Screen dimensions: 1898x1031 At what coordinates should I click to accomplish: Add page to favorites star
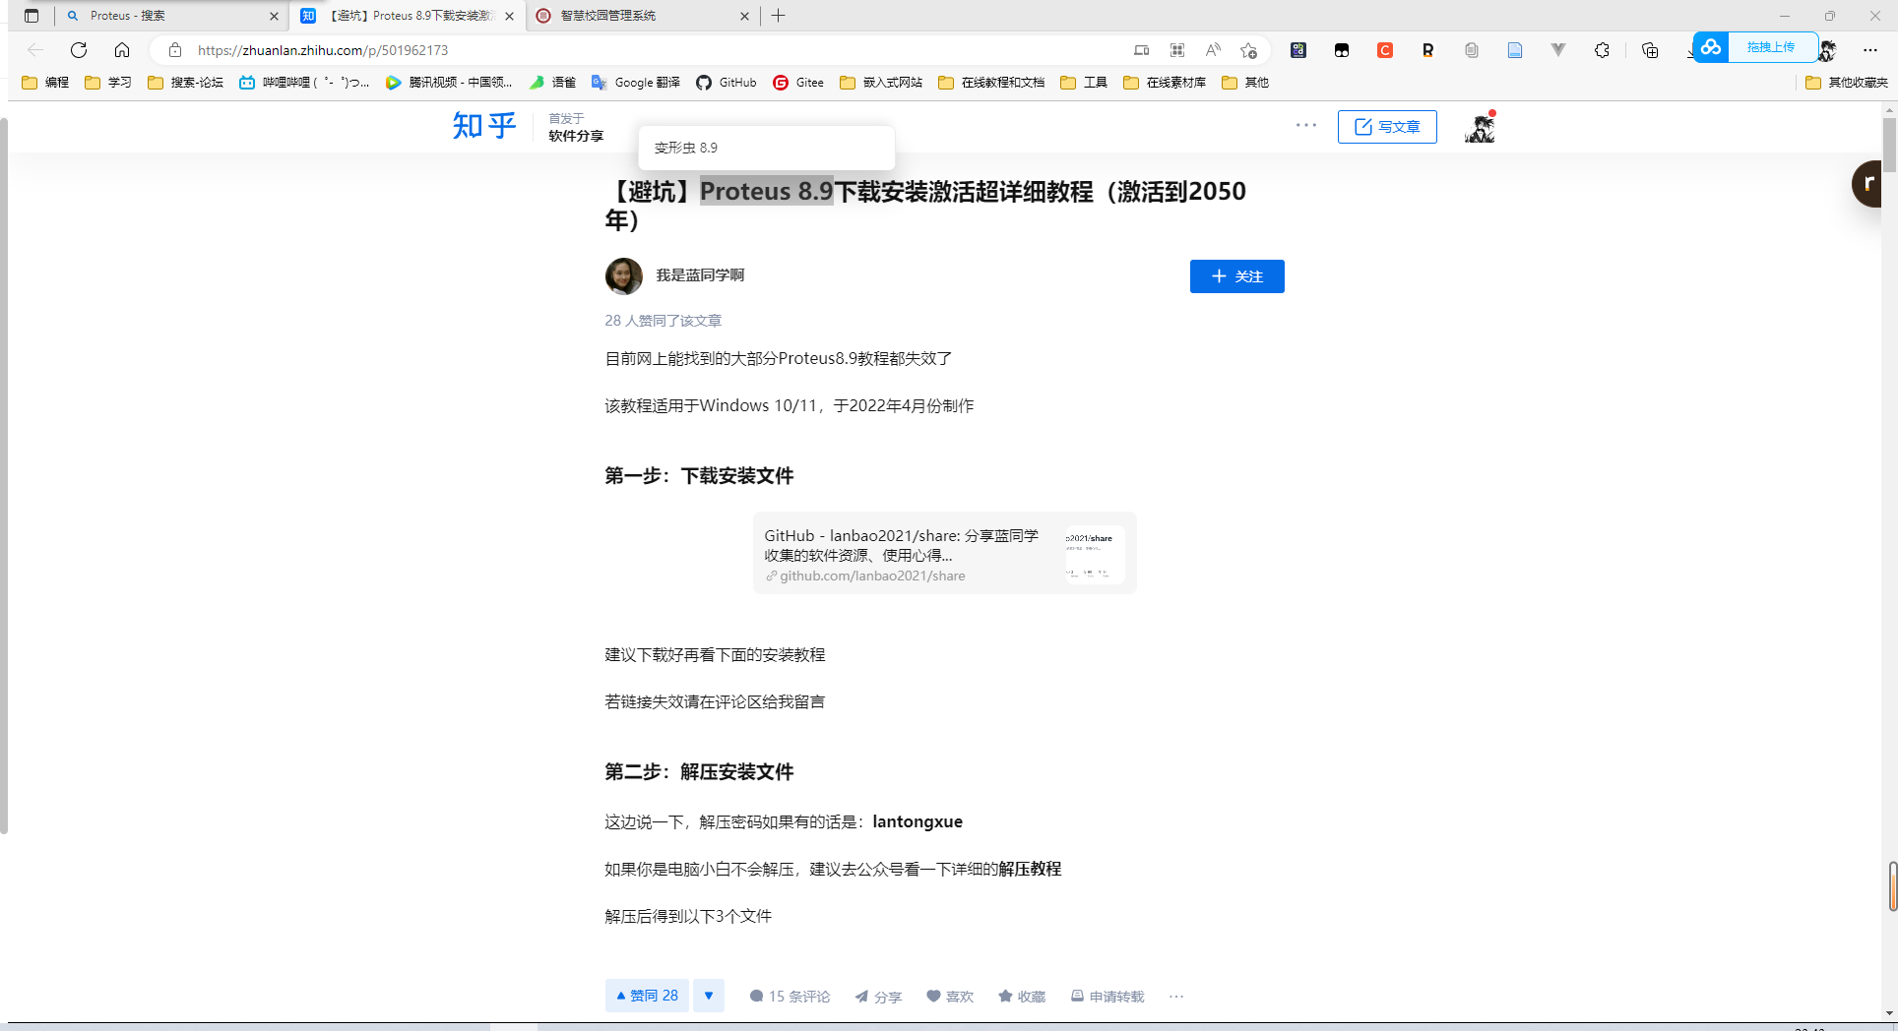(1249, 50)
